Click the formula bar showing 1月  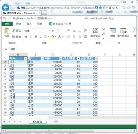click(x=73, y=49)
